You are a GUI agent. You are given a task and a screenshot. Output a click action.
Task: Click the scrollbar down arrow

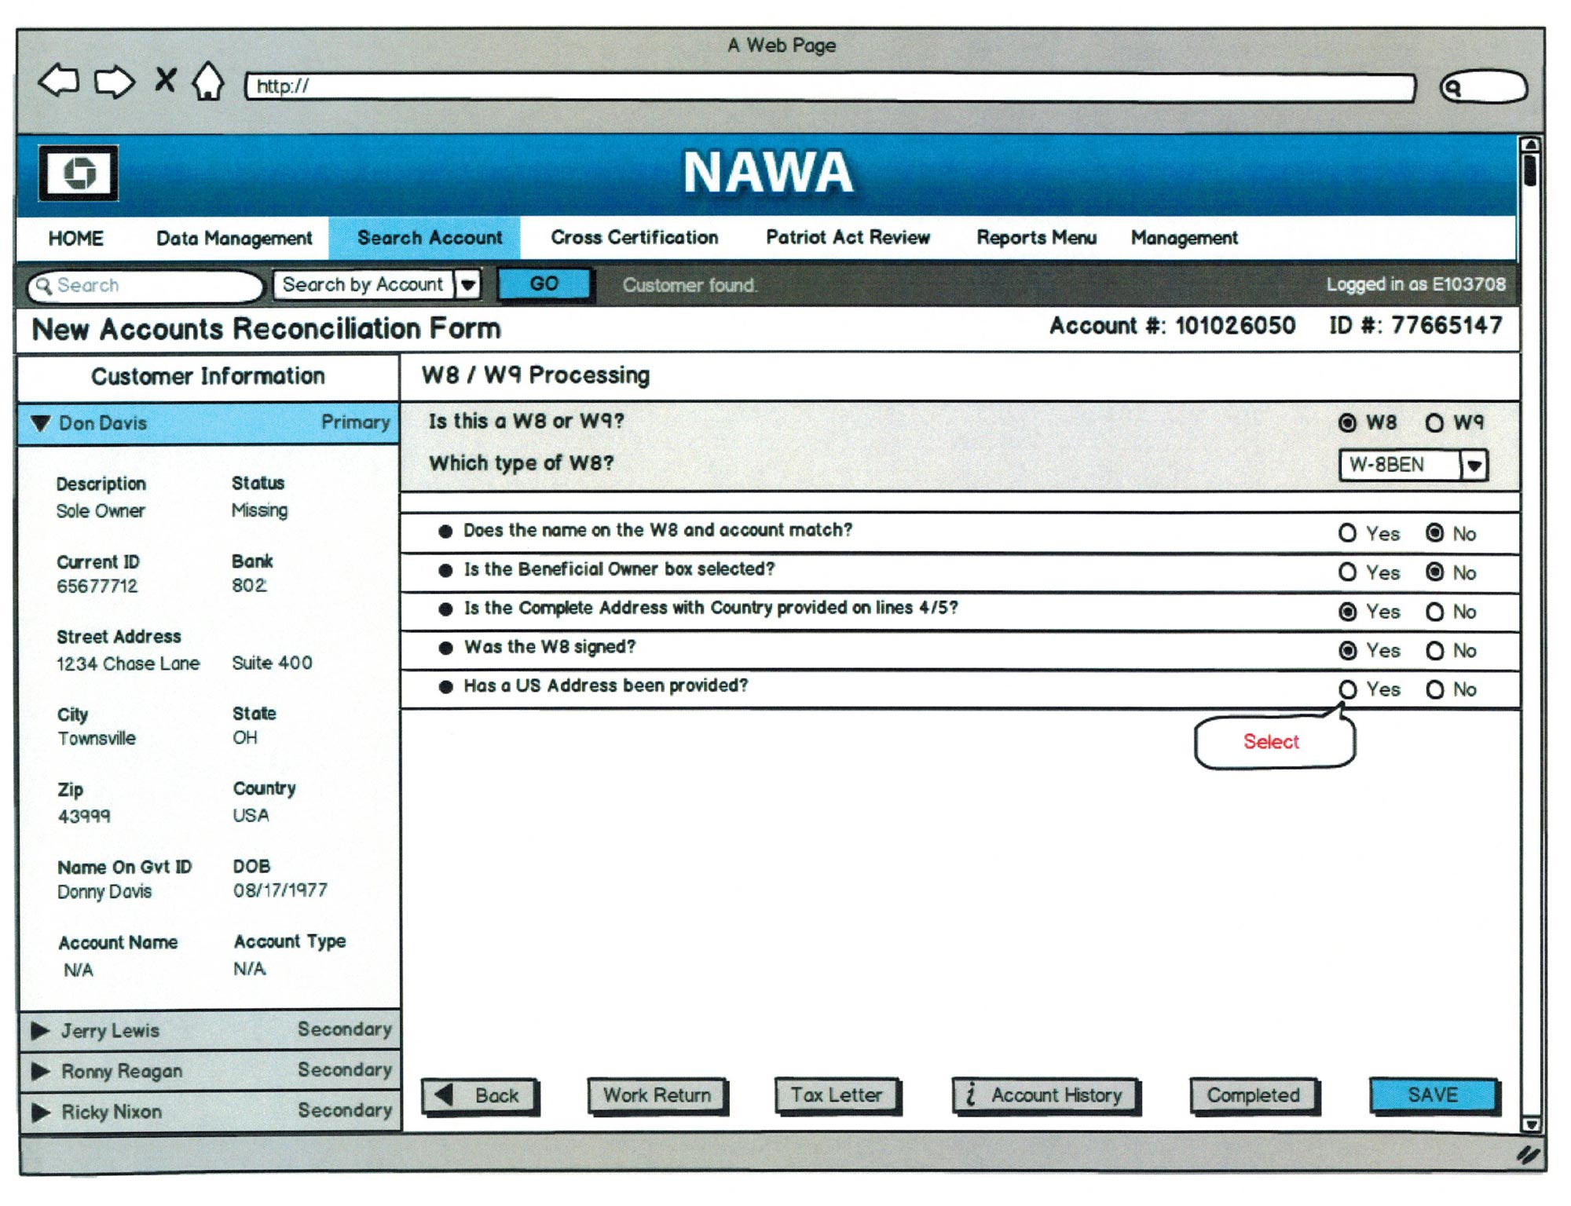pos(1530,1124)
